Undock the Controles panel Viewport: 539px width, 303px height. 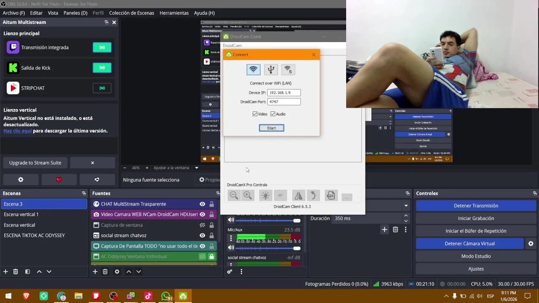[x=535, y=194]
